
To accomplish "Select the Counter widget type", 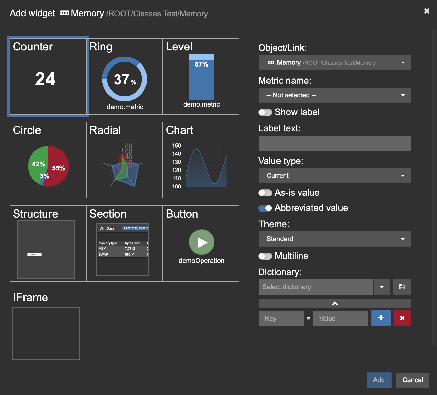I will tap(48, 76).
